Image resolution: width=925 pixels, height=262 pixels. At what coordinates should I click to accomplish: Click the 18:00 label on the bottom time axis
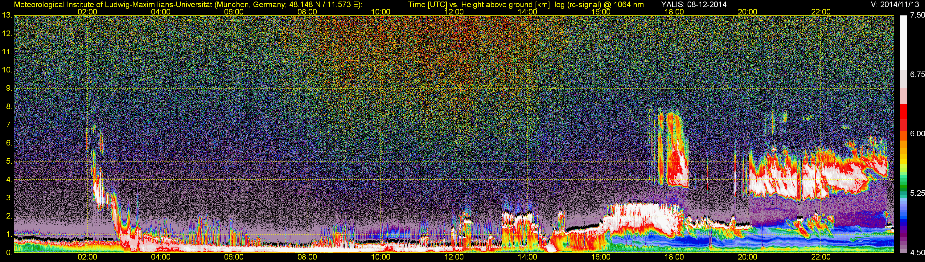tap(674, 257)
